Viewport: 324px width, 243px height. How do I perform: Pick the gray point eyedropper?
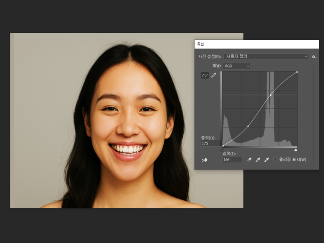click(x=257, y=160)
